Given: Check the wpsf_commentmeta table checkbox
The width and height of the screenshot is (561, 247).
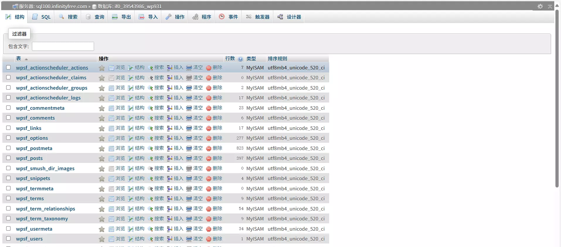Looking at the screenshot, I should click(8, 108).
